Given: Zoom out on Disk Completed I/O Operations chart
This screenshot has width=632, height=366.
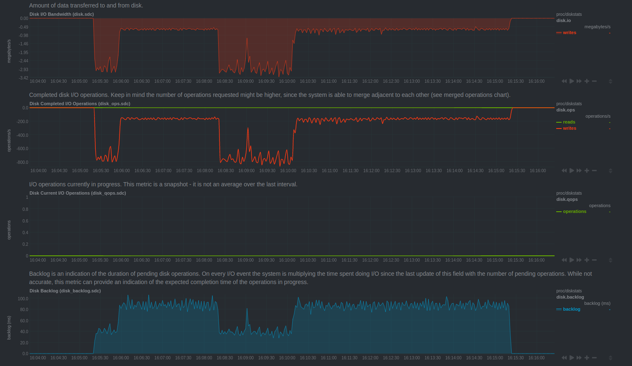Looking at the screenshot, I should [x=594, y=171].
